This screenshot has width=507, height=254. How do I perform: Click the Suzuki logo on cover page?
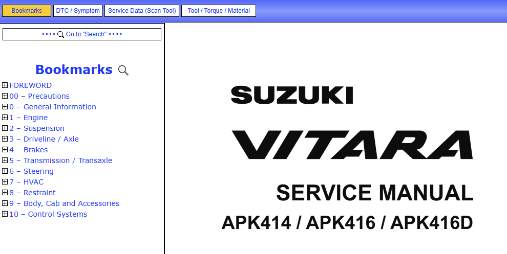coord(291,95)
